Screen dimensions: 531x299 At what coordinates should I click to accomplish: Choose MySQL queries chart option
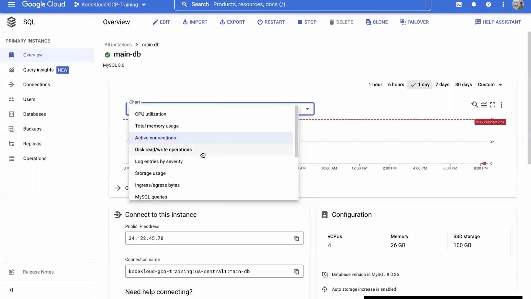coord(211,197)
